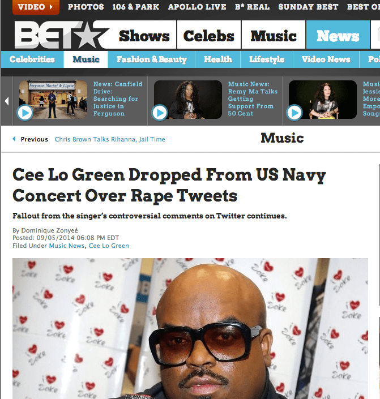380x399 pixels.
Task: Click the Previous article arrow icon
Action: 14,139
